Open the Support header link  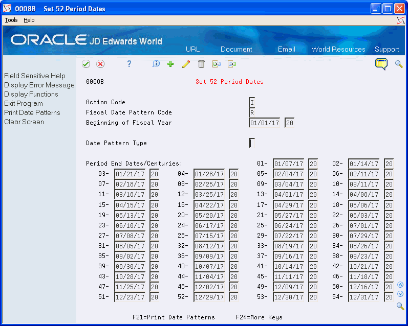pos(386,50)
